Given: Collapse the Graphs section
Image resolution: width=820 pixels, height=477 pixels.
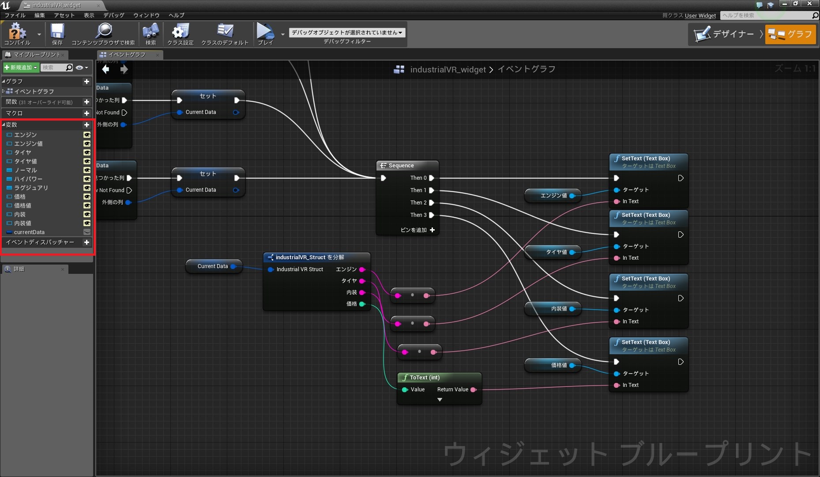Looking at the screenshot, I should tap(4, 81).
